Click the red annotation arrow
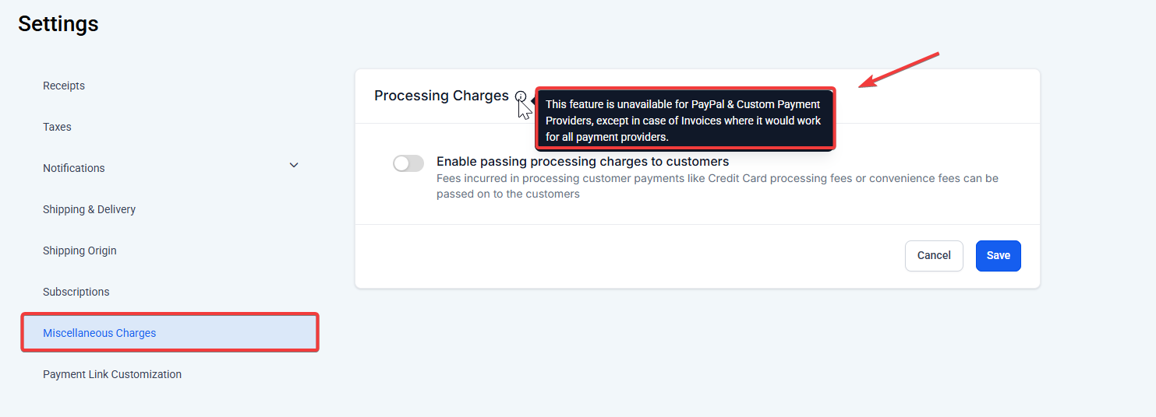This screenshot has height=417, width=1156. 900,69
